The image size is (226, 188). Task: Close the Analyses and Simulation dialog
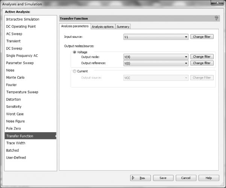click(x=217, y=3)
